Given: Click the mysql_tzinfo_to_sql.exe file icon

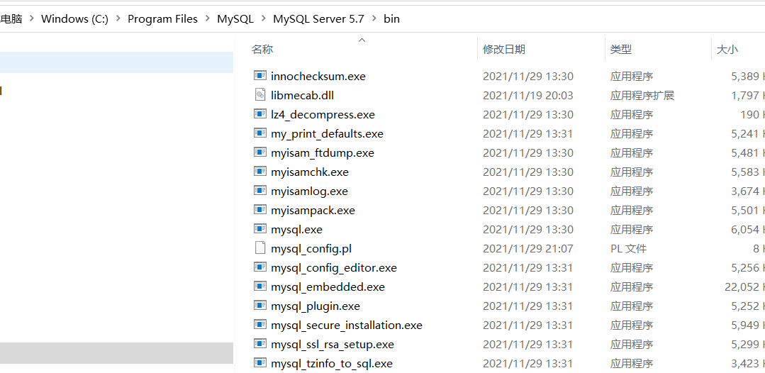Looking at the screenshot, I should (260, 363).
